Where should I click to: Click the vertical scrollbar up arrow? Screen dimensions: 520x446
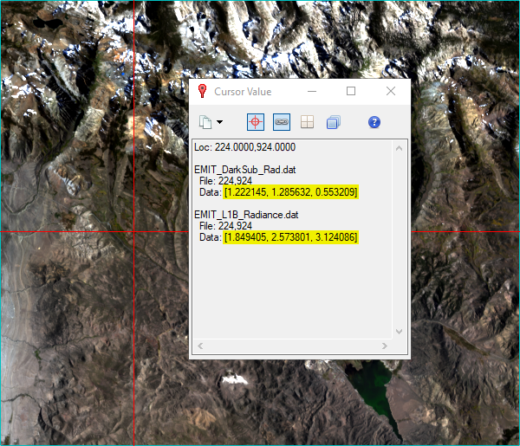tap(400, 147)
